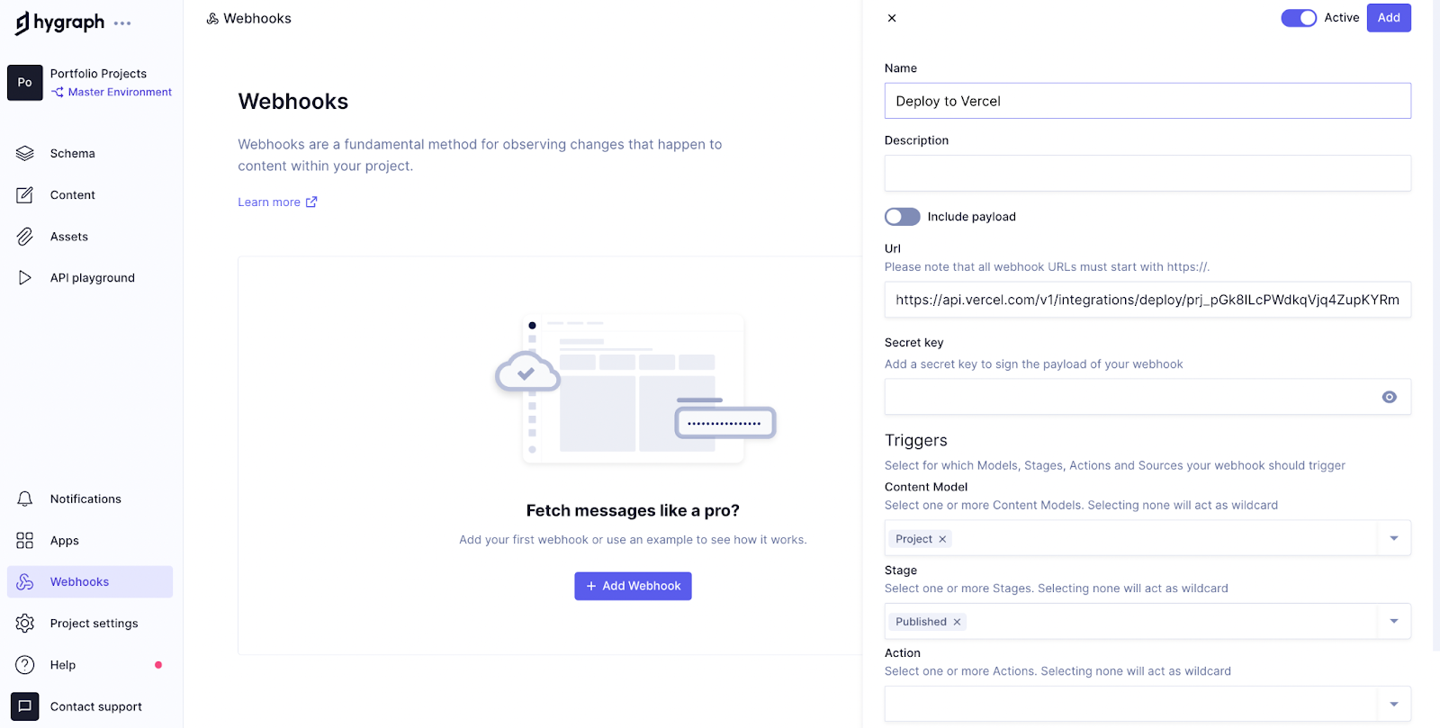Screen dimensions: 1440x728
Task: Click the Add Webhook button
Action: [x=633, y=586]
